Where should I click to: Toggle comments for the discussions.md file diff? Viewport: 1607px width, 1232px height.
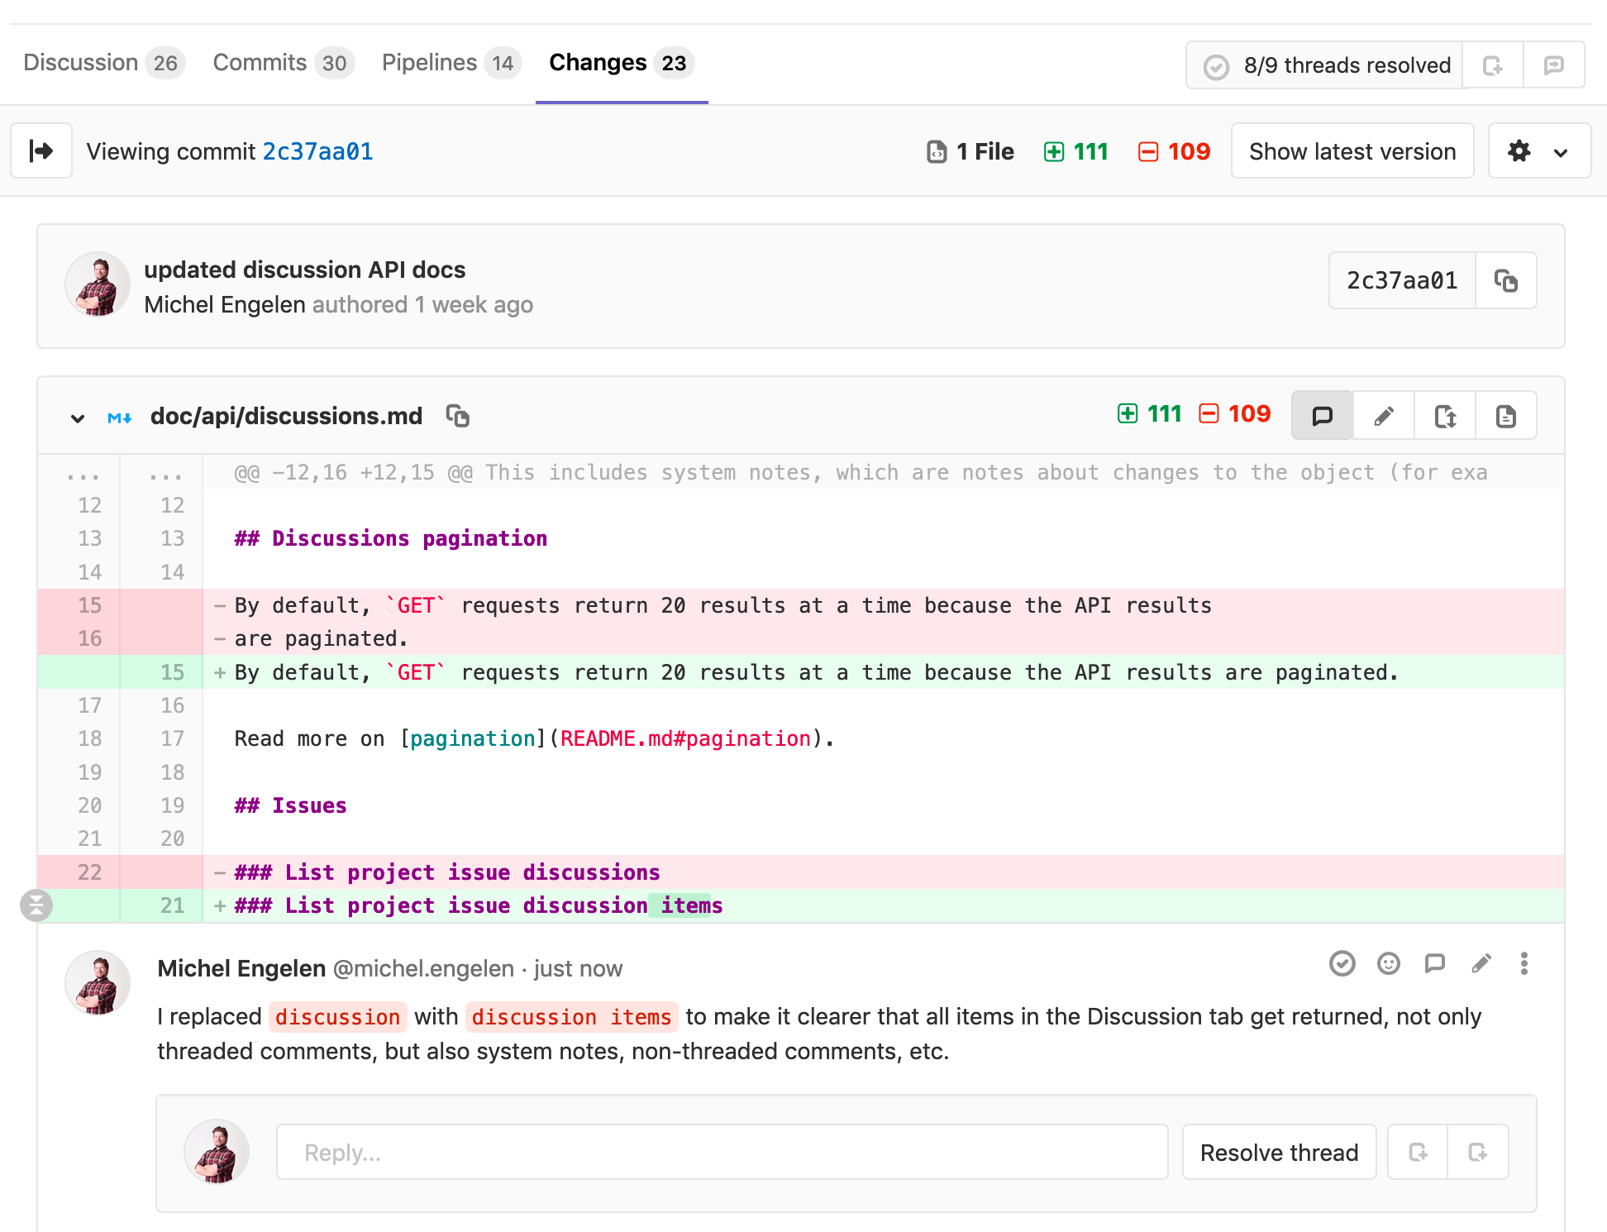point(1322,415)
